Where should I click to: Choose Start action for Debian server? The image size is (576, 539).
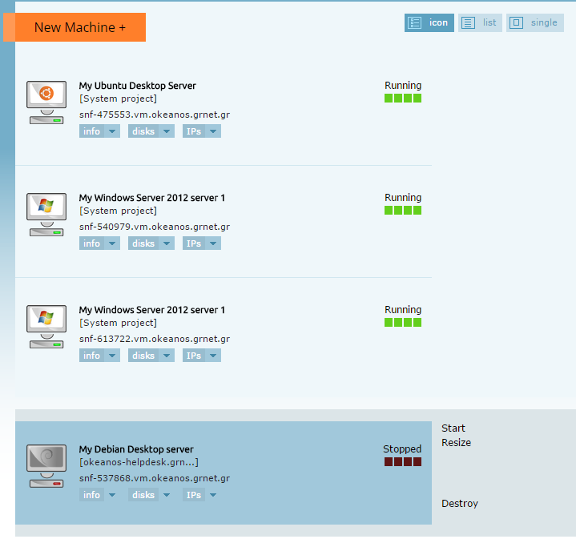[x=453, y=428]
